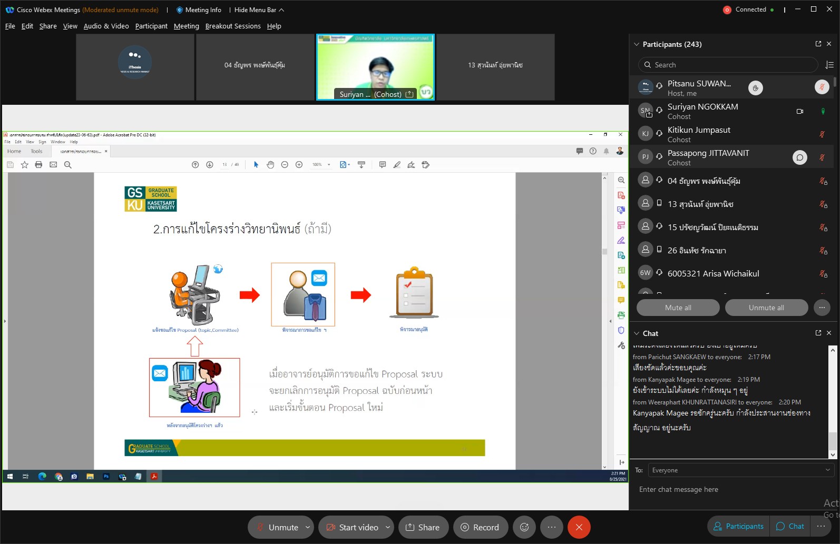Screen dimensions: 840x544
Task: Click chat bubble icon beside Passapong JITTAVANIT
Action: pyautogui.click(x=799, y=157)
